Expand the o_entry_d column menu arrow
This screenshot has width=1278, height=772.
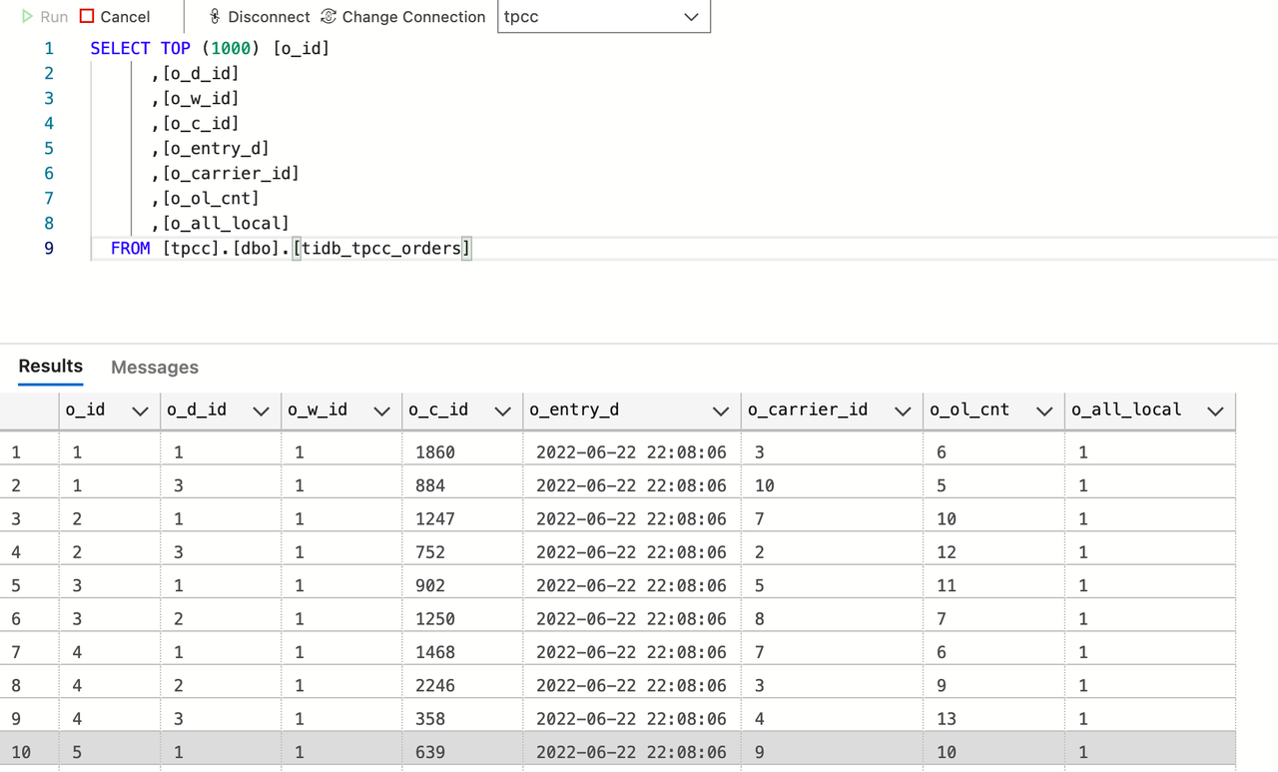[x=720, y=411]
